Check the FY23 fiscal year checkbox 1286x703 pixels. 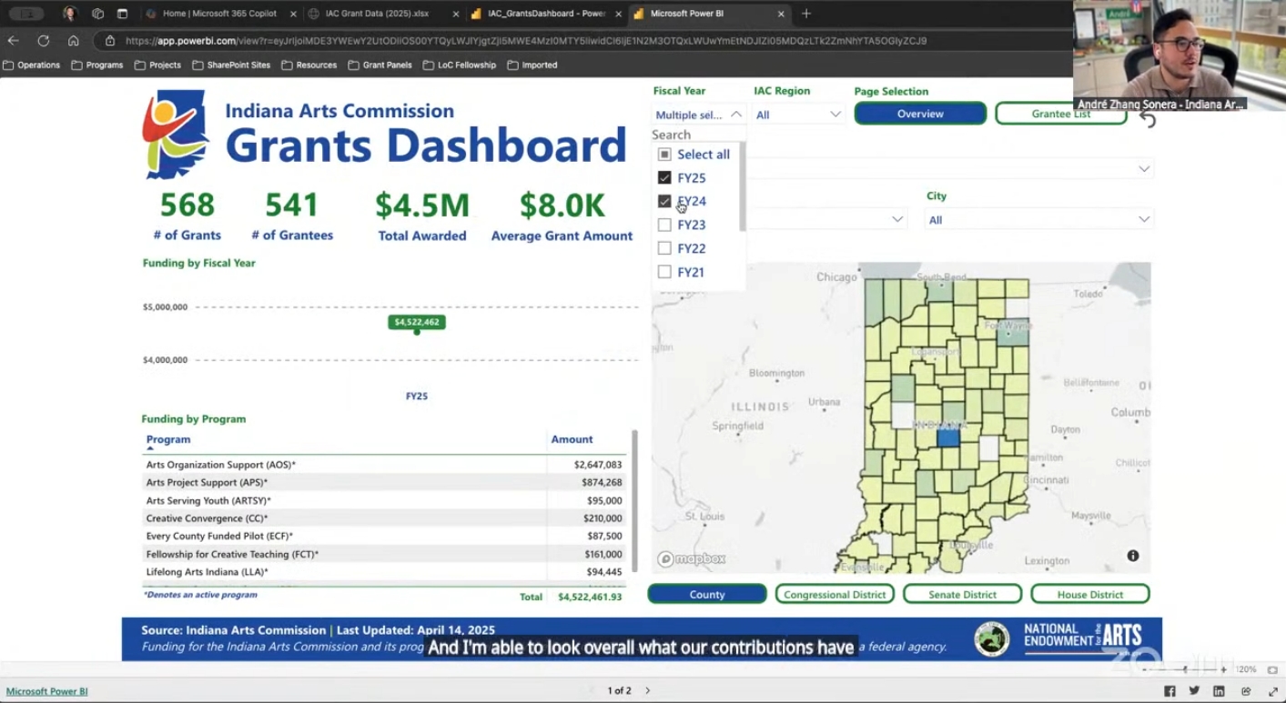point(664,225)
